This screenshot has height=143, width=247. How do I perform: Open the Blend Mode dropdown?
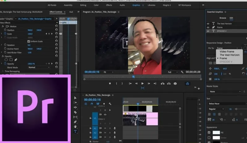click(39, 67)
